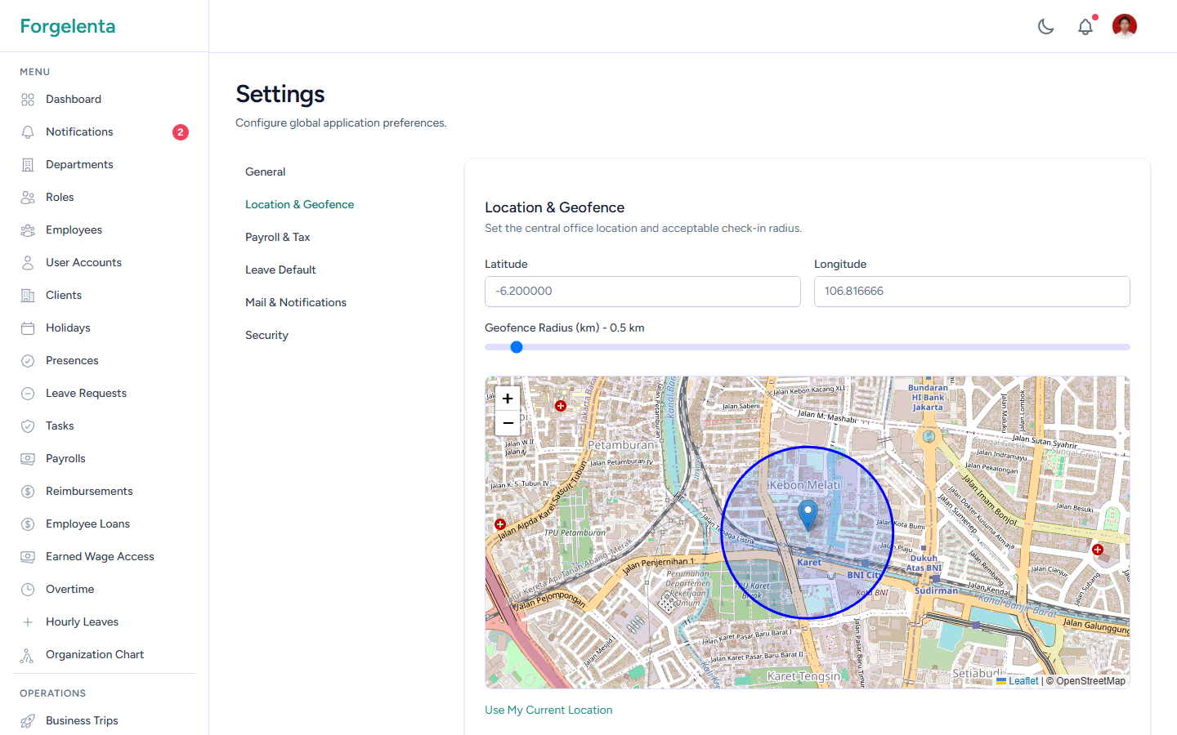Open the user profile avatar
This screenshot has height=735, width=1177.
(1125, 26)
